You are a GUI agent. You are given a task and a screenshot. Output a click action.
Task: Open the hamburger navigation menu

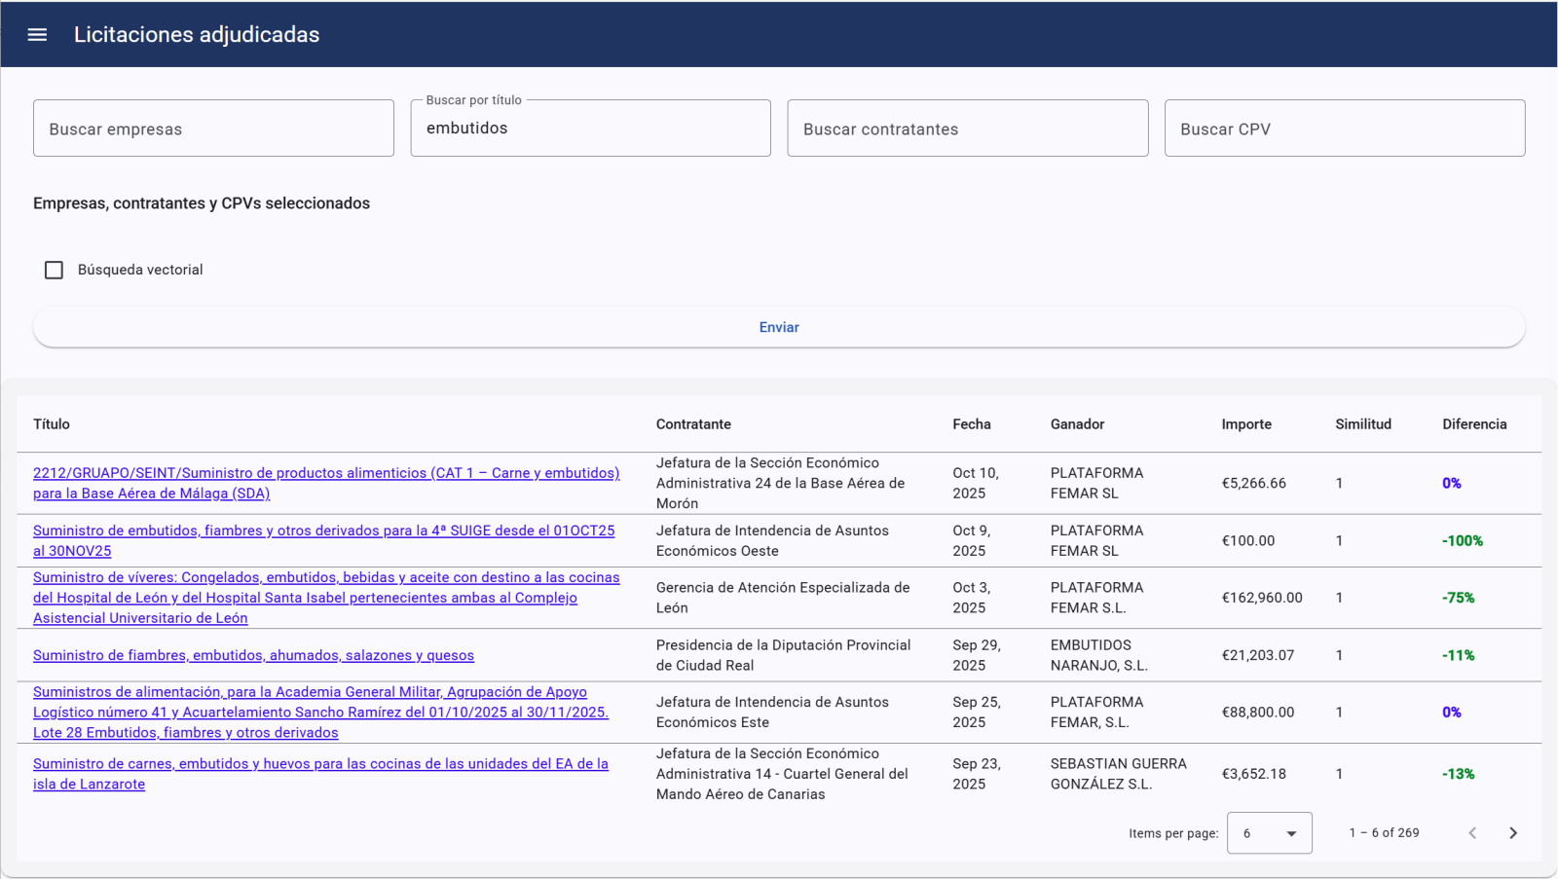37,35
